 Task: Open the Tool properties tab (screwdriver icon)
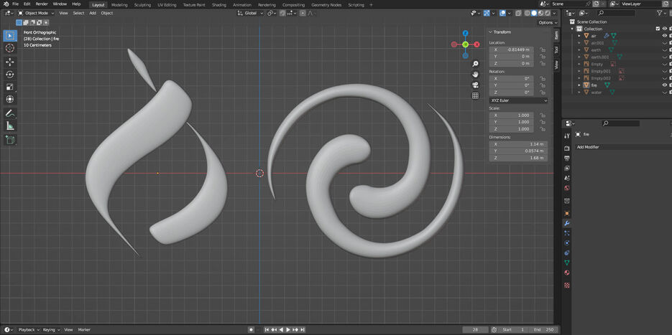[567, 136]
